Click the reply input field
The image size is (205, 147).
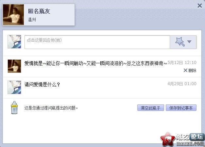pos(97,42)
